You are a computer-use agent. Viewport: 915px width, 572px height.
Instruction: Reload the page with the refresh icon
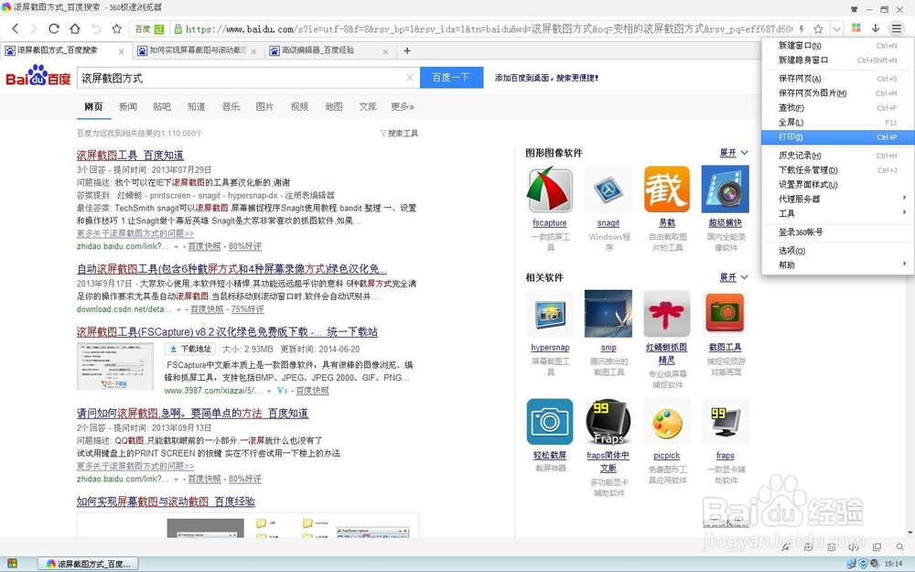pos(54,28)
